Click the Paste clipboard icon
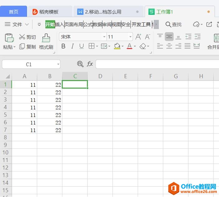Screen dimensions: 219x197 [9, 38]
